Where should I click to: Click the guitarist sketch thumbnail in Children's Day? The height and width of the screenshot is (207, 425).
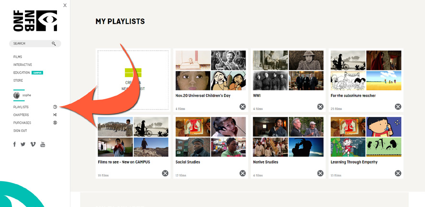click(228, 60)
